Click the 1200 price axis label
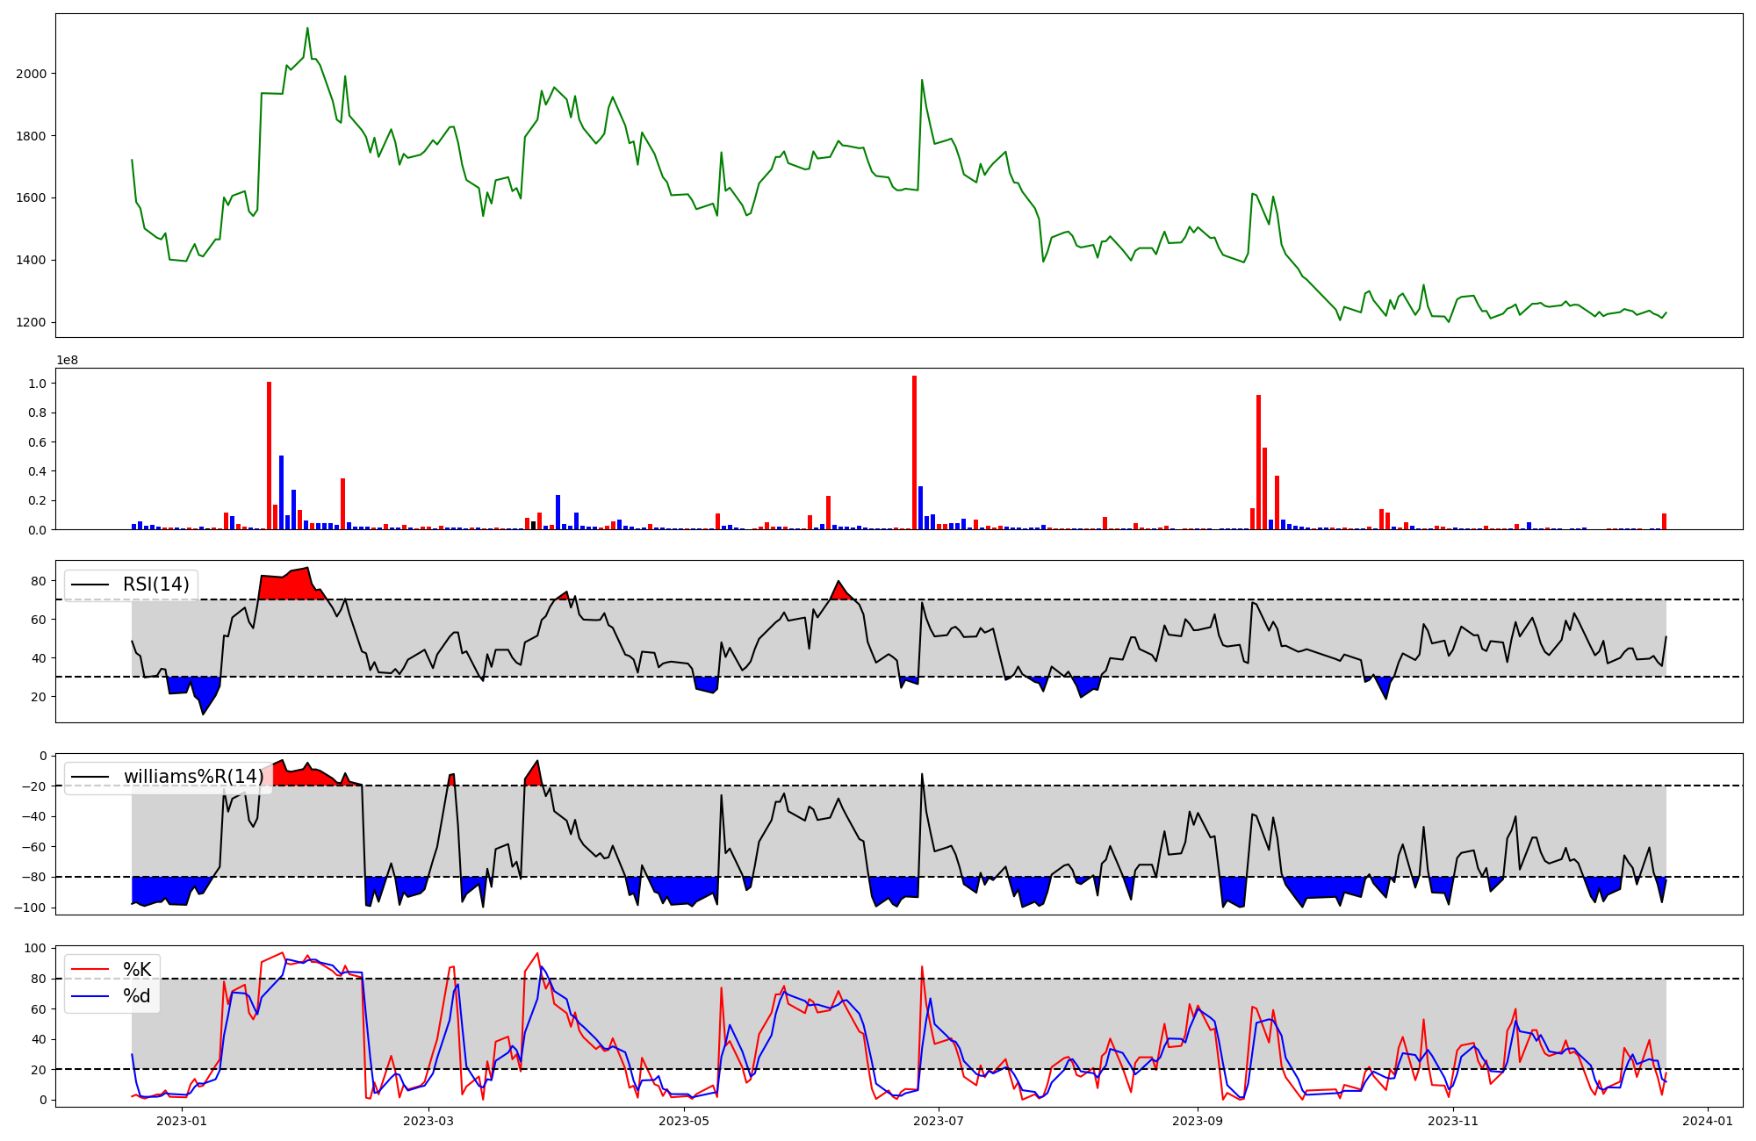 (32, 322)
